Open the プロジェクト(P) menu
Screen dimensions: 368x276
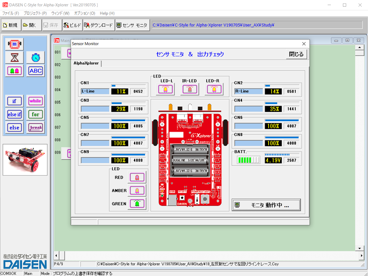[35, 13]
